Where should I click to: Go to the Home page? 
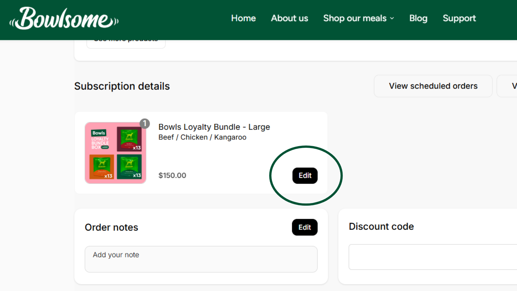(243, 18)
